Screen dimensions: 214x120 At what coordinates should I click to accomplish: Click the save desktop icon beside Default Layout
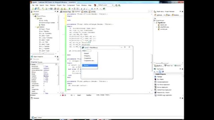tap(116, 5)
